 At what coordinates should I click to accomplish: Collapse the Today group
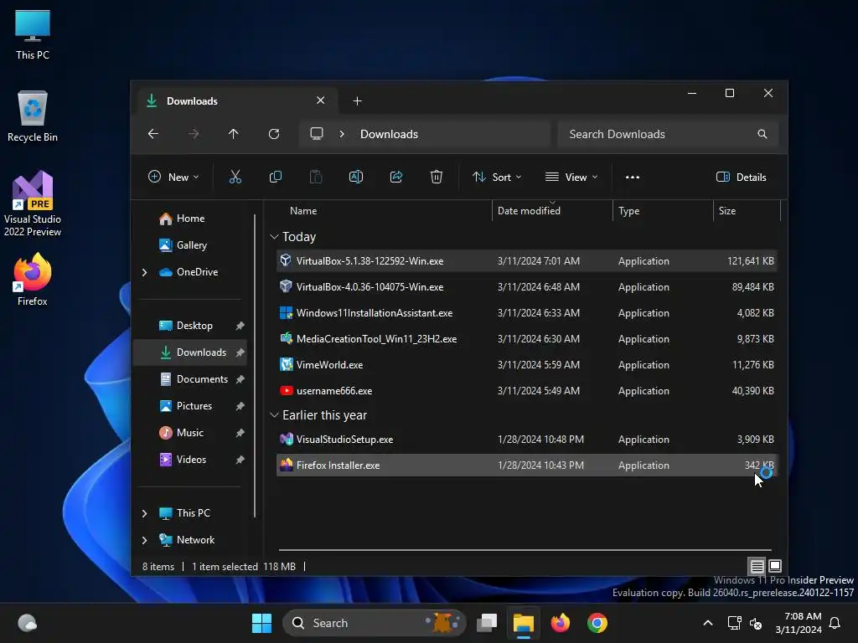point(274,237)
